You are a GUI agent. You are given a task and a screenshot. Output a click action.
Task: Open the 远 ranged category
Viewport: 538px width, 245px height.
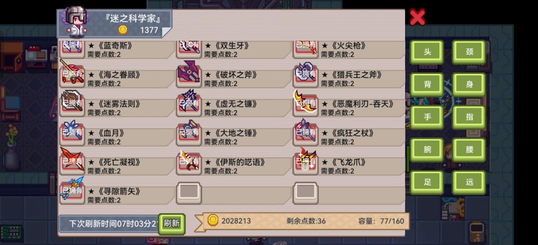[x=469, y=183]
